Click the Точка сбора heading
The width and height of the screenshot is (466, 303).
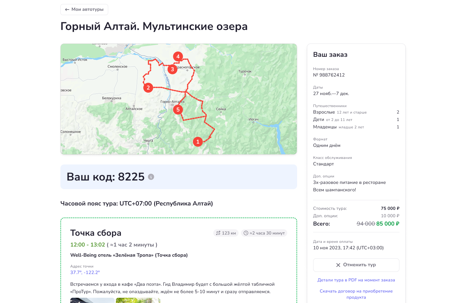[96, 233]
